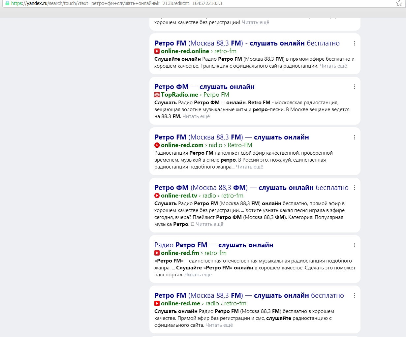406x337 pixels.
Task: Expand 'Читать ещё' in online-red.me snippet
Action: (x=219, y=325)
